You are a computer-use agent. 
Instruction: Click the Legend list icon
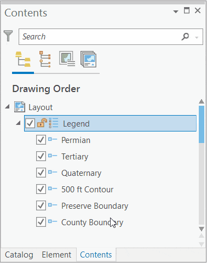[54, 123]
